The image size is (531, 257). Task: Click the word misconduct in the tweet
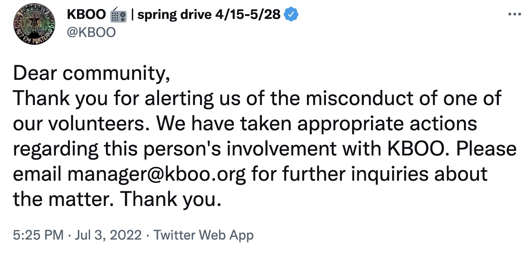point(359,98)
